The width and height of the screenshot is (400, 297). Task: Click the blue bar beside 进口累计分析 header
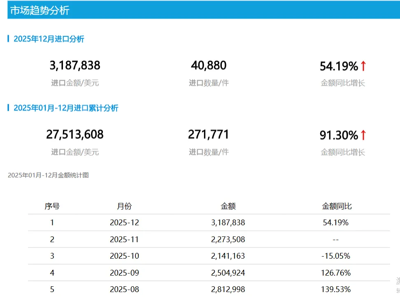8,108
